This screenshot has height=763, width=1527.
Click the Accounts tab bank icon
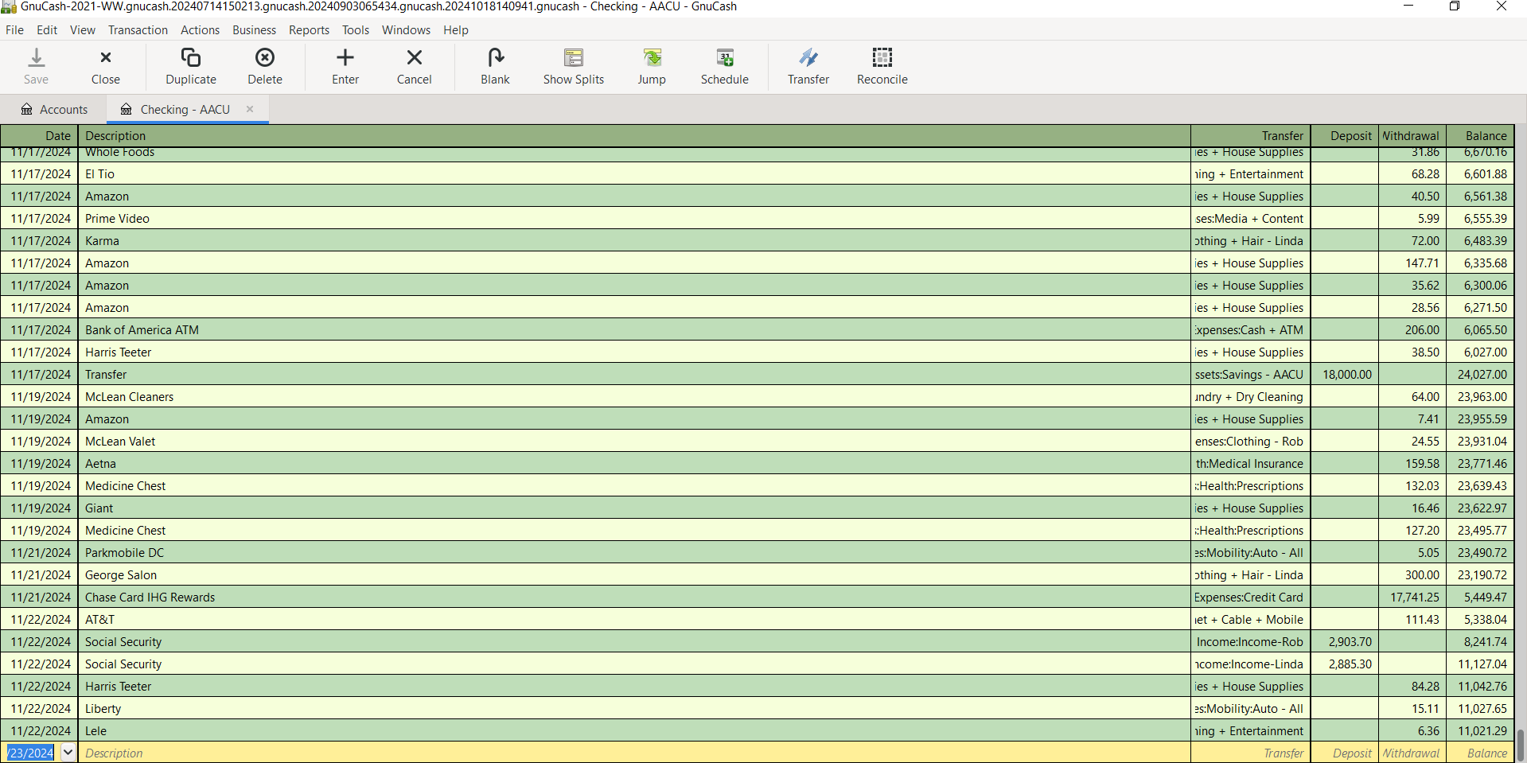[x=27, y=109]
